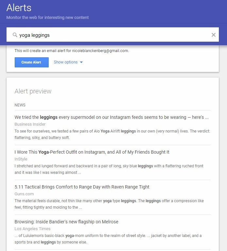Click the Show options dropdown arrow

tap(81, 62)
